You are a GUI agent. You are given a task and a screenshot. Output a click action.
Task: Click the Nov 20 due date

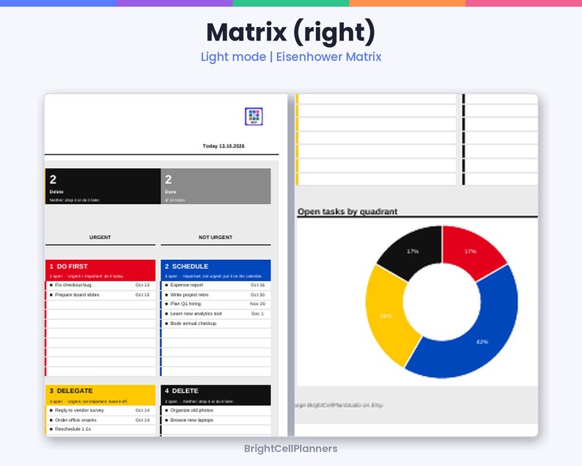(257, 304)
